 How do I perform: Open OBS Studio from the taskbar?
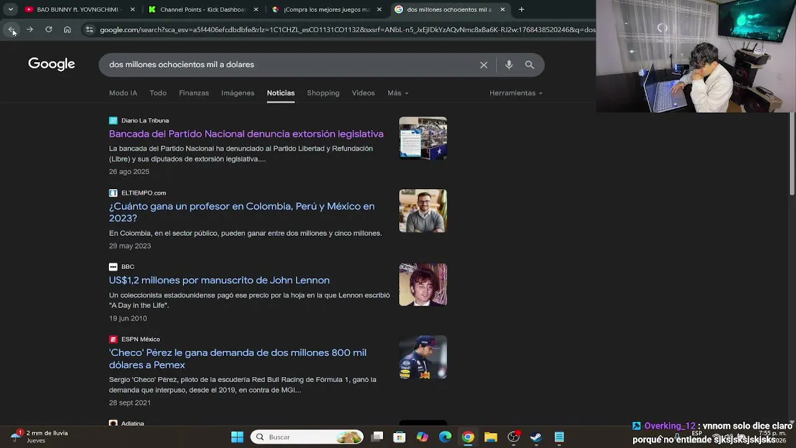pos(514,437)
